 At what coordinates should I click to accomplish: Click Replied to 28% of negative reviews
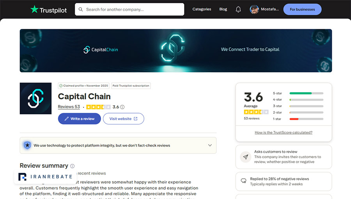tap(279, 179)
